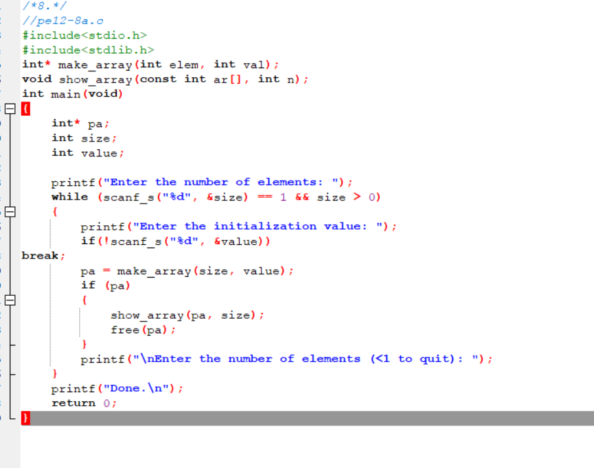Click the if (pa) line
Screen dimensions: 594x468
[x=105, y=285]
